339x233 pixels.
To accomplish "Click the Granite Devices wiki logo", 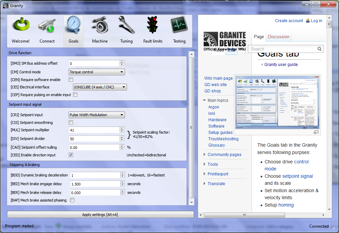I will (225, 41).
